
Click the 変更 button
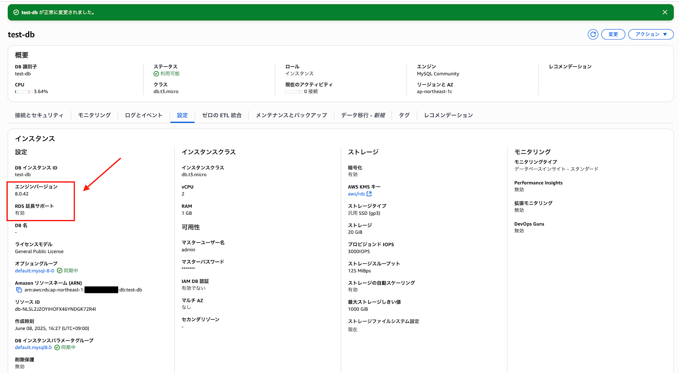coord(613,34)
